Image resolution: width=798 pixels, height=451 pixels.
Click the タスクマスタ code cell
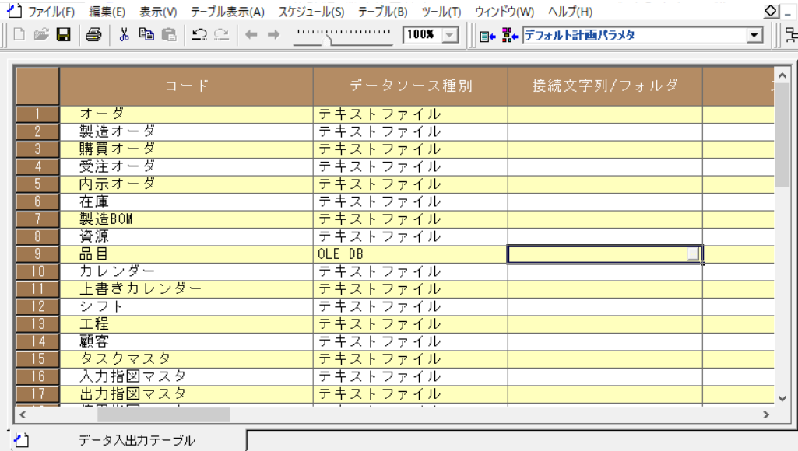[x=186, y=358]
